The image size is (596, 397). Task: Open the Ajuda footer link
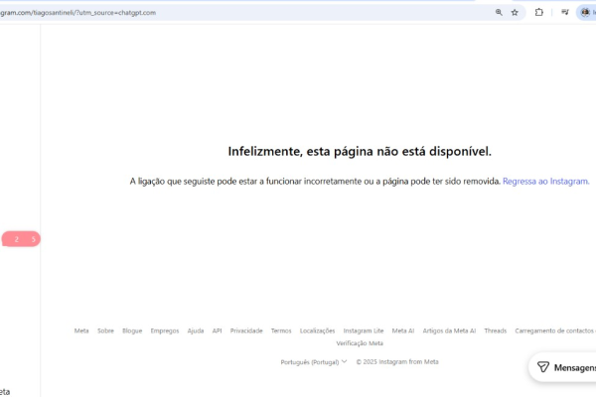coord(196,331)
